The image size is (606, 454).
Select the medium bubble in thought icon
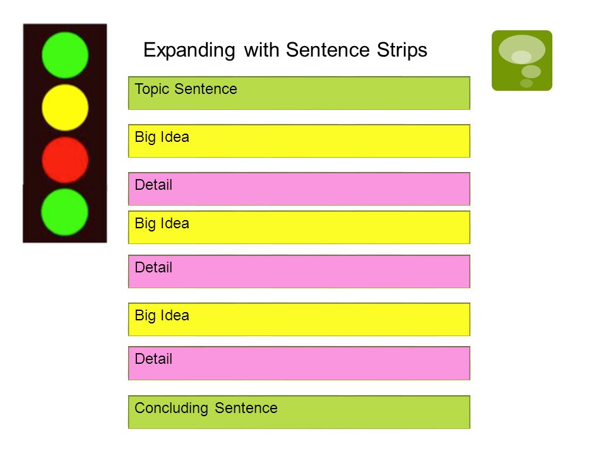531,71
